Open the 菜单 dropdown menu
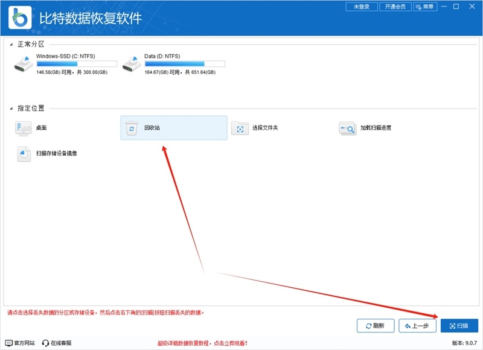The image size is (483, 350). 426,7
